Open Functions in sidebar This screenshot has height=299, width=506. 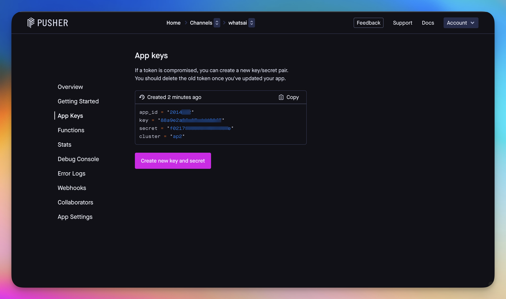pos(71,130)
